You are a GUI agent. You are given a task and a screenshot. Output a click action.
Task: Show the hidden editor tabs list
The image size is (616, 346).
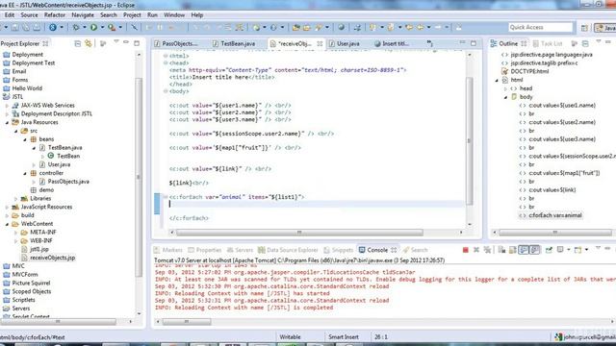(x=430, y=43)
